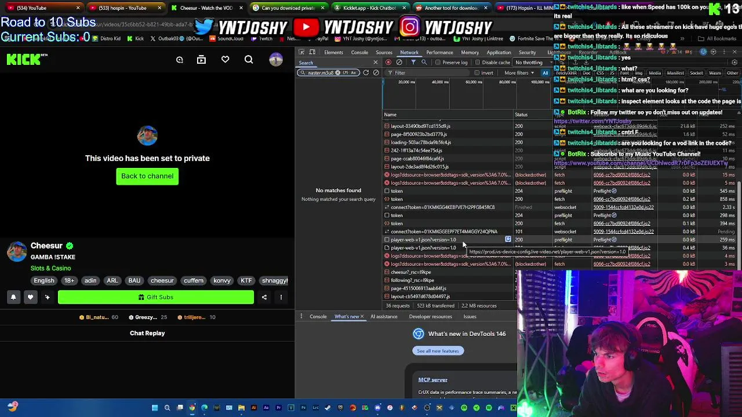Click the English tag
Screen dimensions: 742x417
coord(44,281)
